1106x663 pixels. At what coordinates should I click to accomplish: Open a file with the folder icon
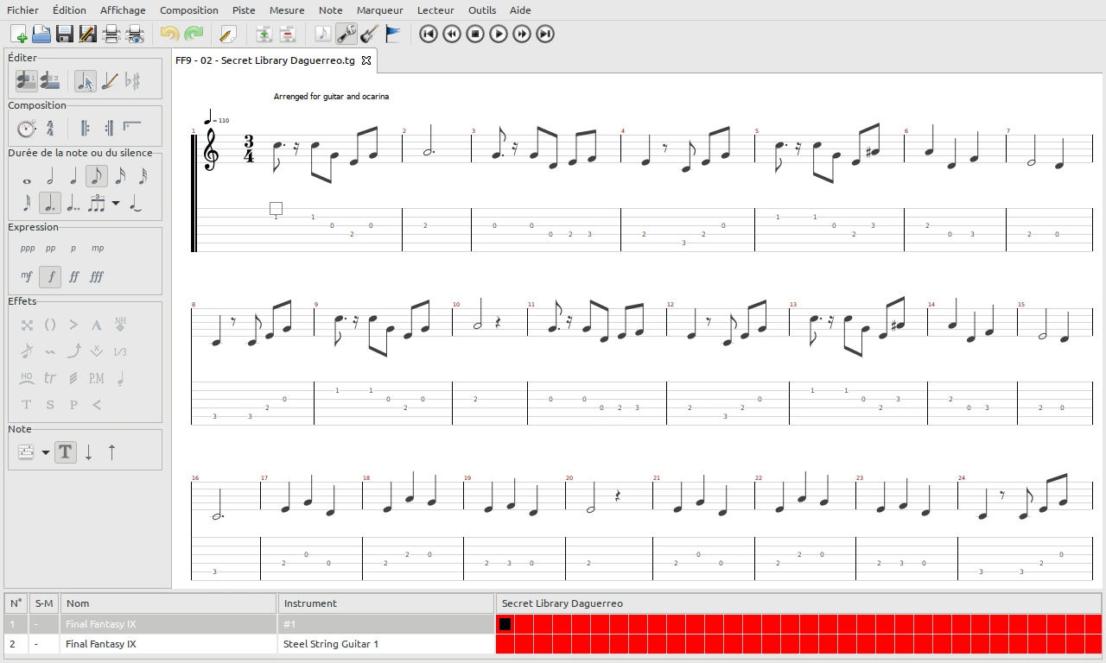pos(41,34)
